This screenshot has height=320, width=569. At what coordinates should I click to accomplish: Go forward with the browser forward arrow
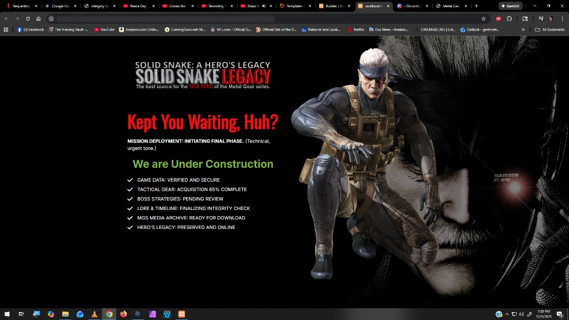coord(17,18)
